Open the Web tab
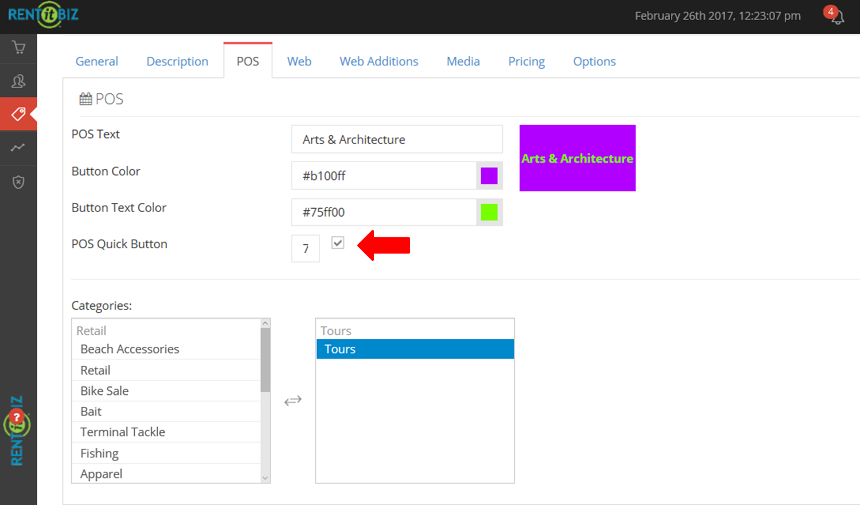The image size is (860, 505). click(x=299, y=61)
